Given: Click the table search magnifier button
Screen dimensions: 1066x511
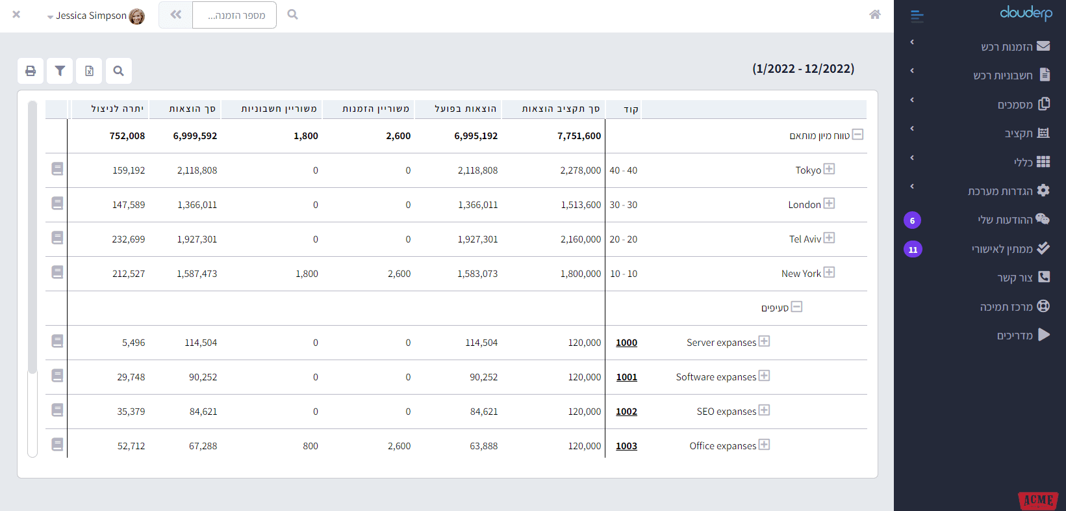Looking at the screenshot, I should [x=118, y=71].
